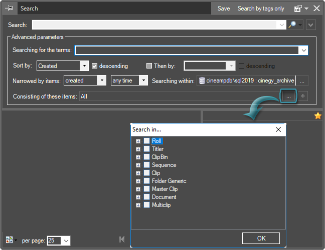This screenshot has height=250, width=325.
Task: Open the Search field history dropdown
Action: click(x=281, y=25)
